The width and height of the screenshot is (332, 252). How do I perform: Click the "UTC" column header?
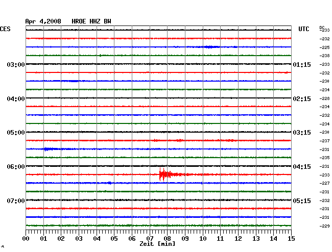(303, 29)
